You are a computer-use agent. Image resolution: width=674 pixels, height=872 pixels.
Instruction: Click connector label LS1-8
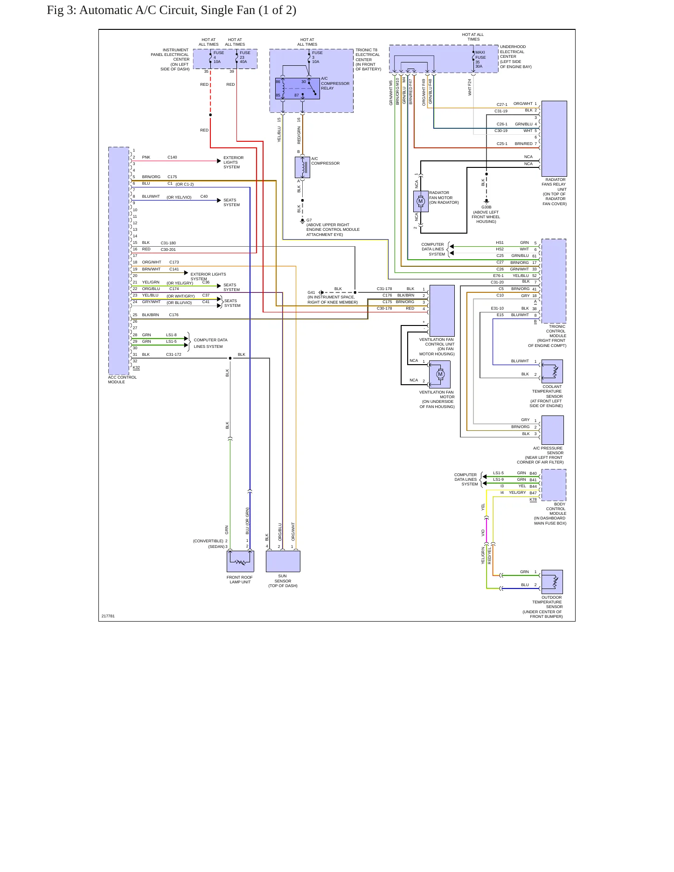click(x=172, y=335)
